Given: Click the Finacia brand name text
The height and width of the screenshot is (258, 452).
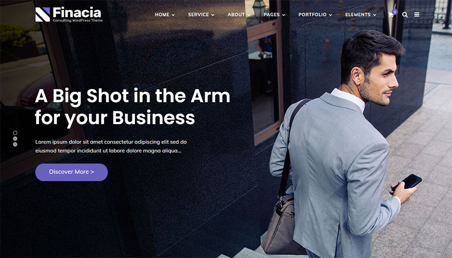Looking at the screenshot, I should 77,12.
